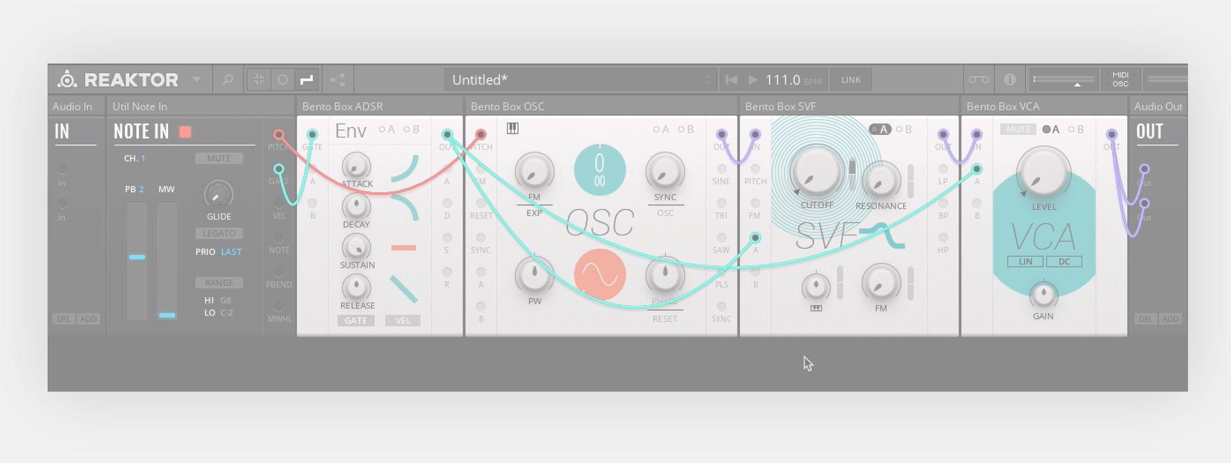This screenshot has width=1231, height=463.
Task: Open the search magnifier tool
Action: 228,79
